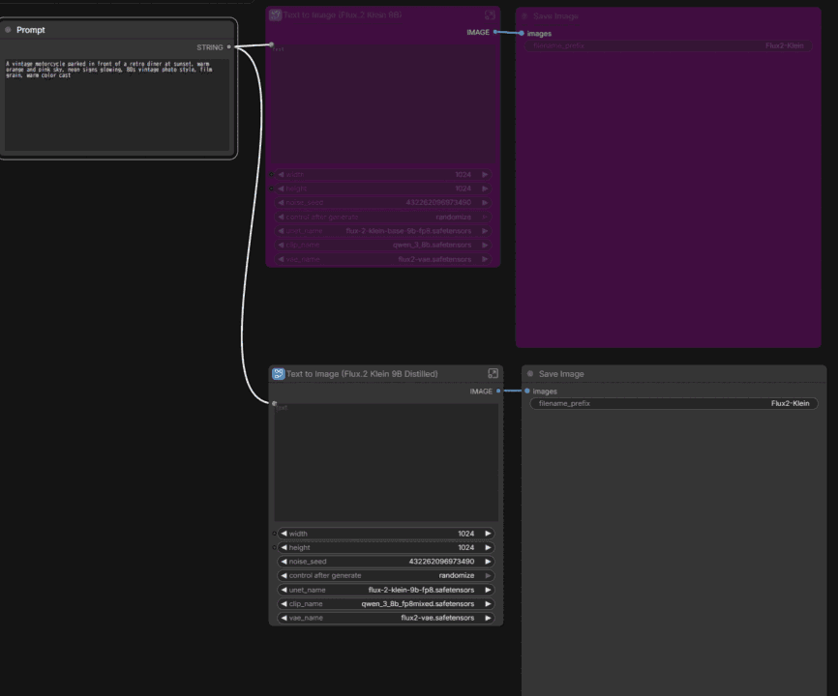Click the subgraph icon on bypassed Flux.2 Klein 9B node
The image size is (838, 696).
tap(275, 14)
